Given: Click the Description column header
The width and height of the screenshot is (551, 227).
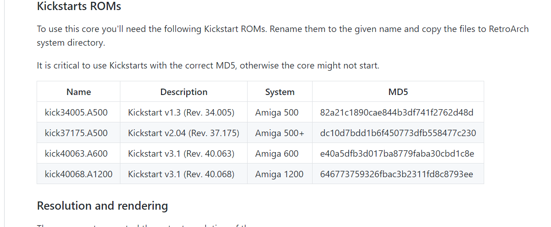Looking at the screenshot, I should point(184,92).
